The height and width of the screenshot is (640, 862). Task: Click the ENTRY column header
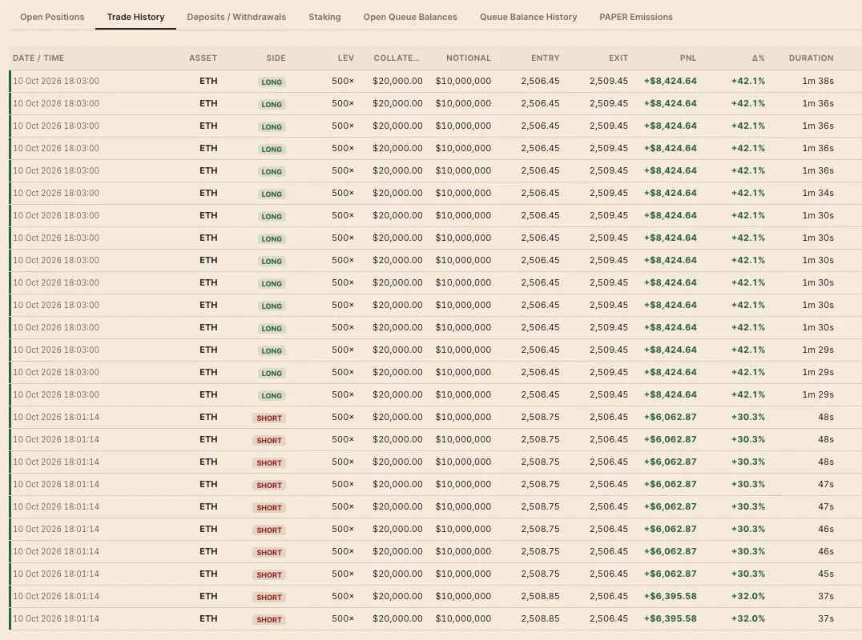546,58
